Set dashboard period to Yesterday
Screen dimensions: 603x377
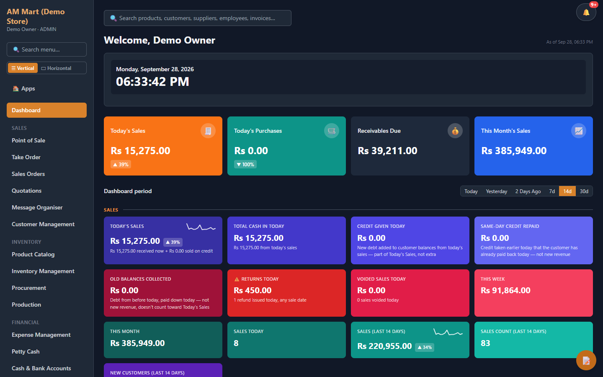[x=497, y=191]
